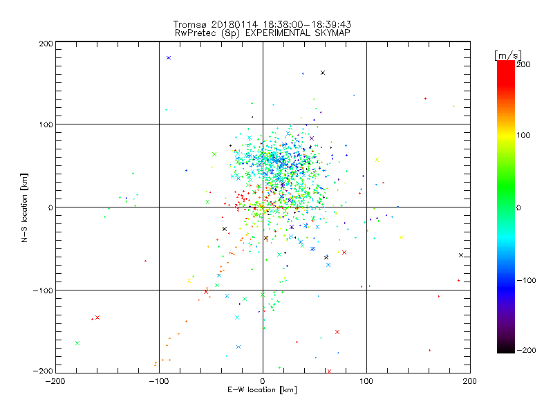Click the origin where center gridlines cross
This screenshot has width=553, height=415.
[x=263, y=207]
